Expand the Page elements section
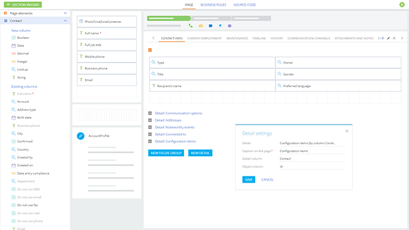The image size is (409, 230). (65, 13)
